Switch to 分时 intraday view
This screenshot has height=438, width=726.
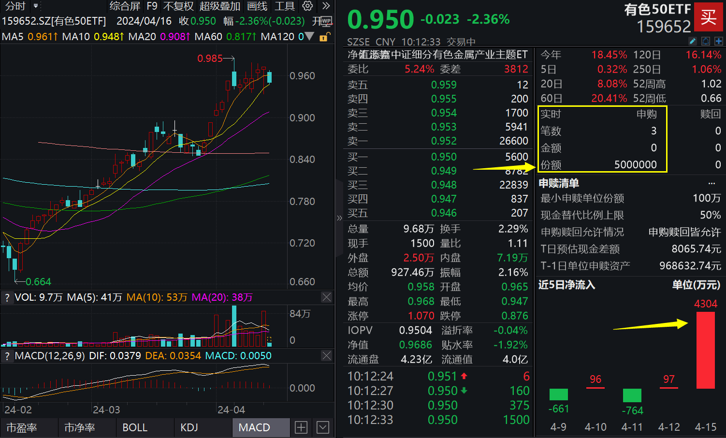[x=15, y=6]
